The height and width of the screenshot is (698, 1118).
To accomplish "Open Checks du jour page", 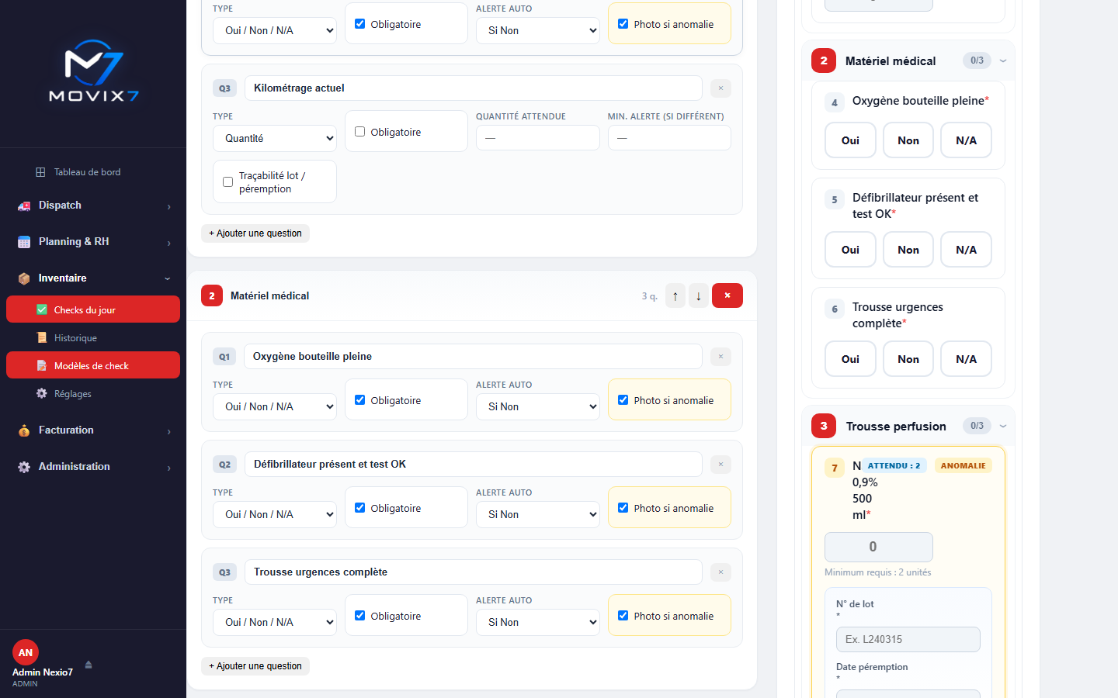I will click(x=93, y=309).
